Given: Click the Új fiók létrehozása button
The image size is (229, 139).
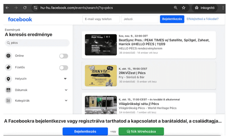Looking at the screenshot, I should tap(141, 131).
